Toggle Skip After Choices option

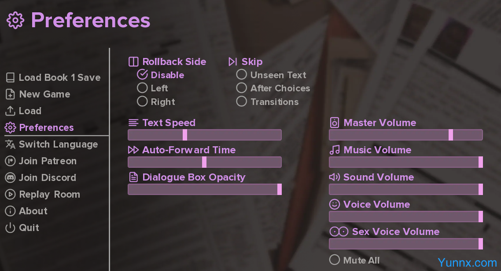pos(241,88)
